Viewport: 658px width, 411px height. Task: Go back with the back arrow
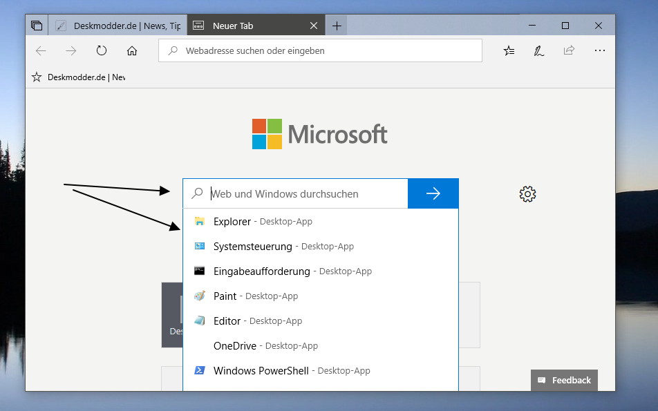[x=41, y=50]
